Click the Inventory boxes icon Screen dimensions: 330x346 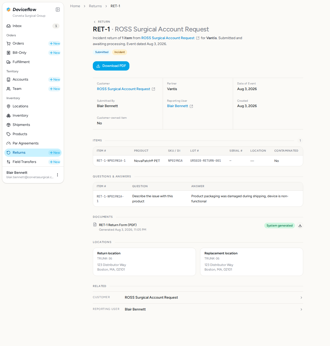[9, 116]
